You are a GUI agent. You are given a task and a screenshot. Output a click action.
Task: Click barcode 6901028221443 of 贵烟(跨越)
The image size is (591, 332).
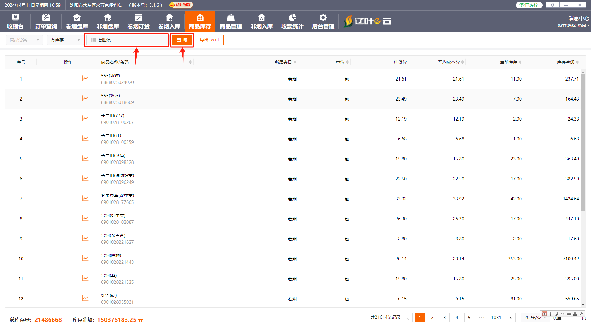117,262
